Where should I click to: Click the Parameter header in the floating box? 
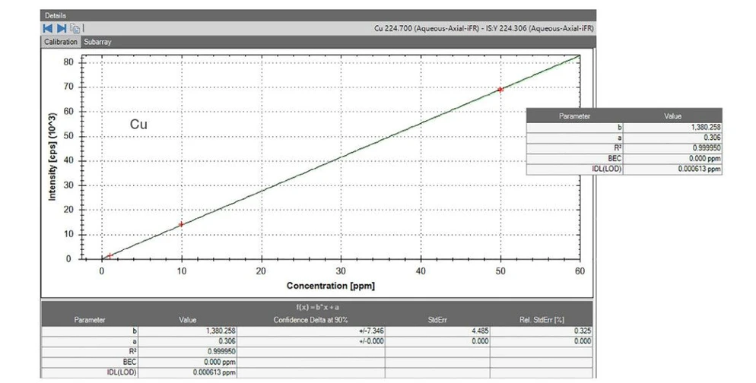click(574, 116)
